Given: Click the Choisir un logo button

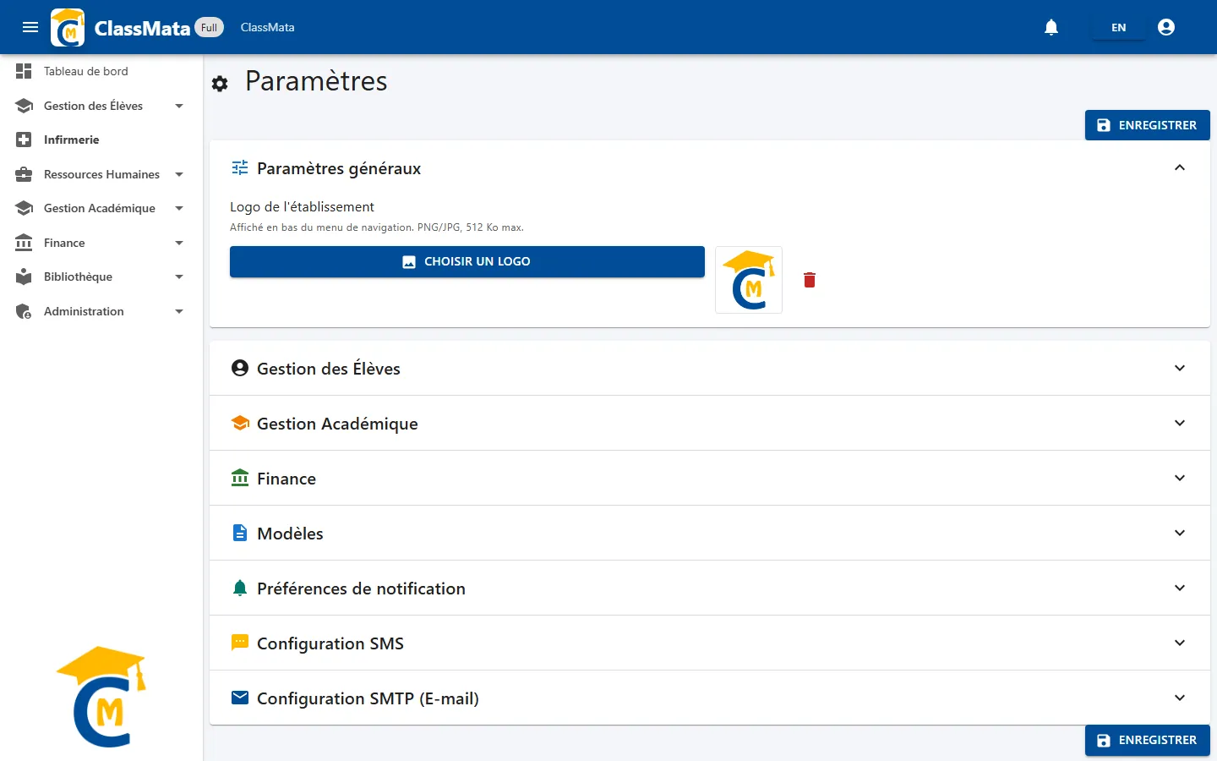Looking at the screenshot, I should point(467,261).
